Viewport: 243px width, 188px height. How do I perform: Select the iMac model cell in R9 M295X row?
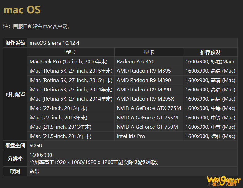(x=71, y=99)
